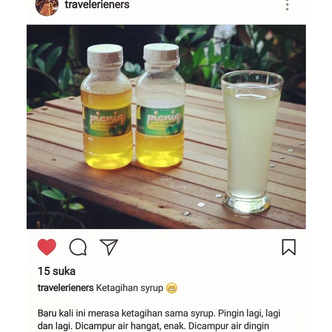This screenshot has height=332, width=332.
Task: Tap the full picniq bottle on the left
Action: click(x=106, y=107)
